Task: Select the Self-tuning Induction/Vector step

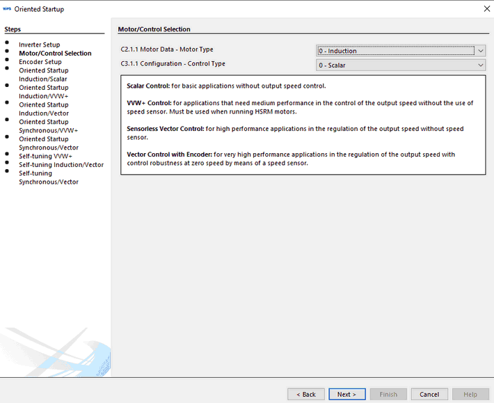Action: tap(61, 164)
